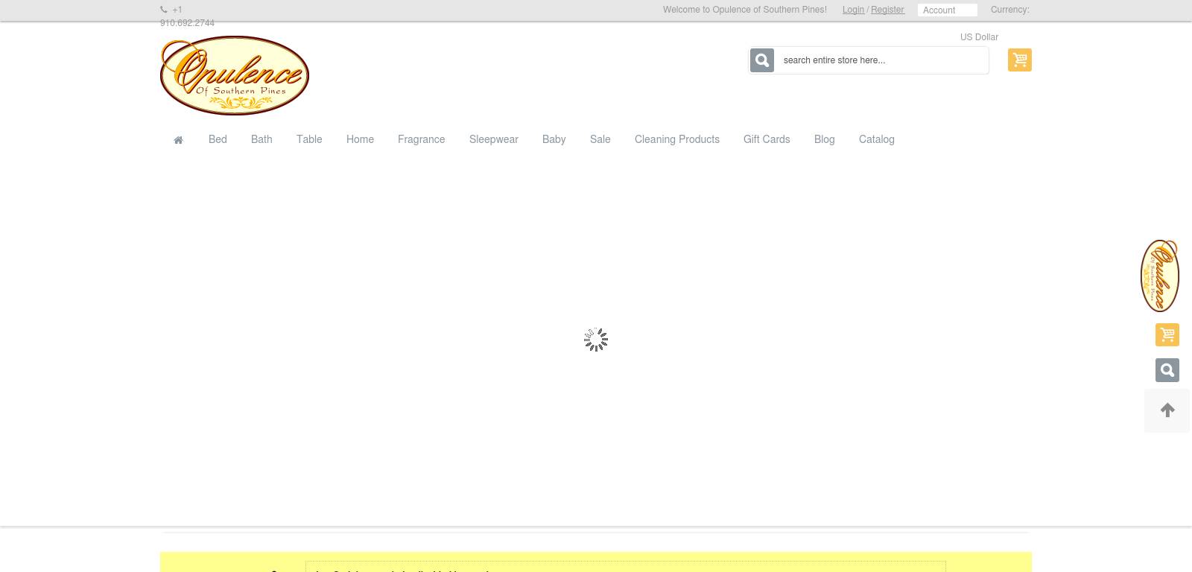Visit the Blog link
Viewport: 1192px width, 572px height.
pos(824,139)
